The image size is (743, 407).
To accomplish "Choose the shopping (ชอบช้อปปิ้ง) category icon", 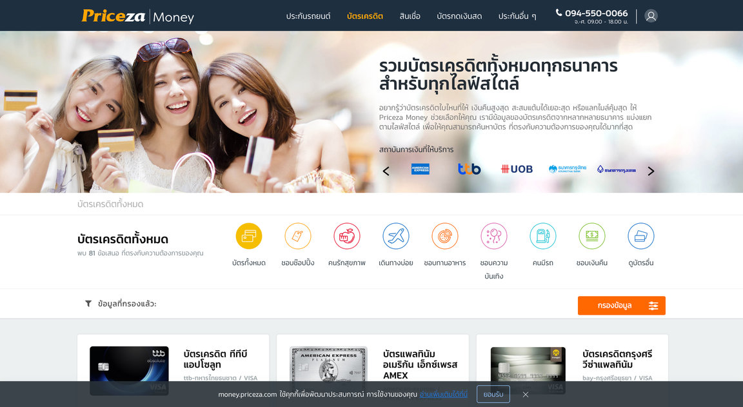I will 298,236.
